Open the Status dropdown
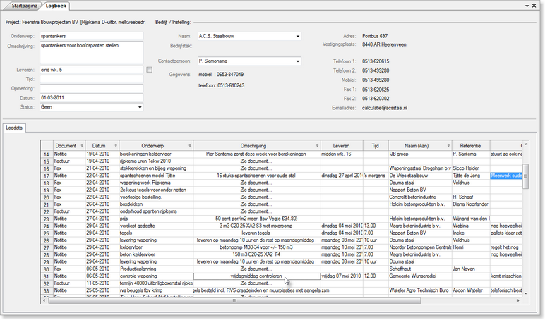 click(x=140, y=107)
